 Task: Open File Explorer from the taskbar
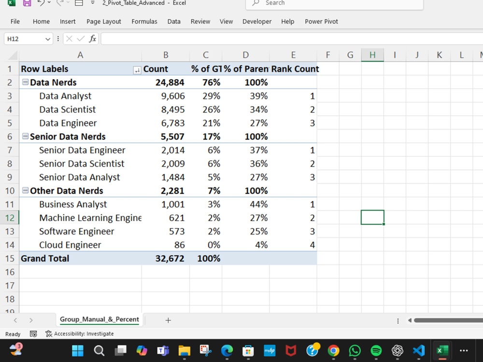coord(184,350)
